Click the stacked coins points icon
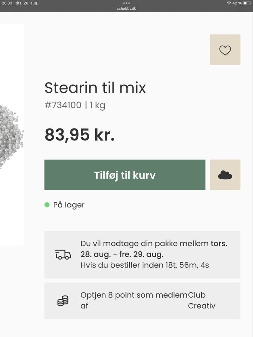The width and height of the screenshot is (253, 337). point(63,301)
